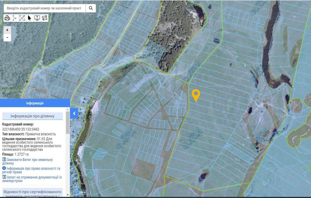The width and height of the screenshot is (311, 198).
Task: Click the document icon beside Запит на отримання
Action: (x=4, y=177)
